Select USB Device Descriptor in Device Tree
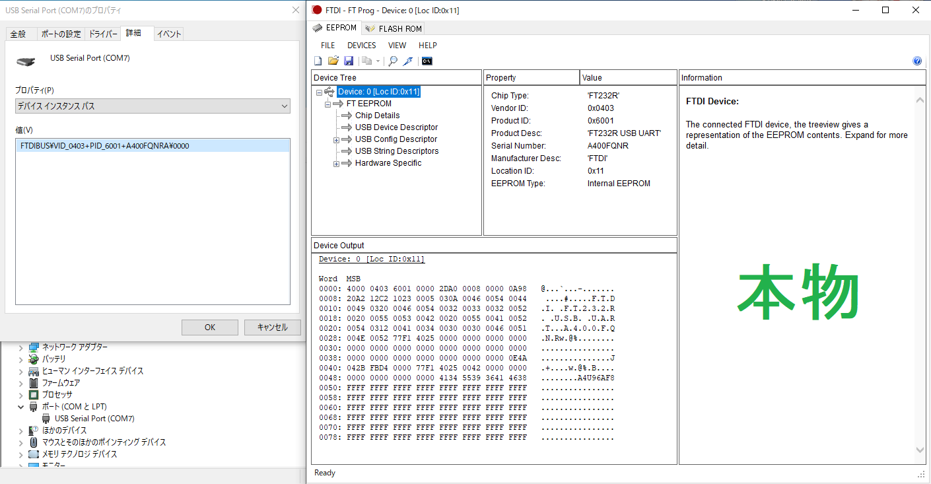 click(396, 127)
